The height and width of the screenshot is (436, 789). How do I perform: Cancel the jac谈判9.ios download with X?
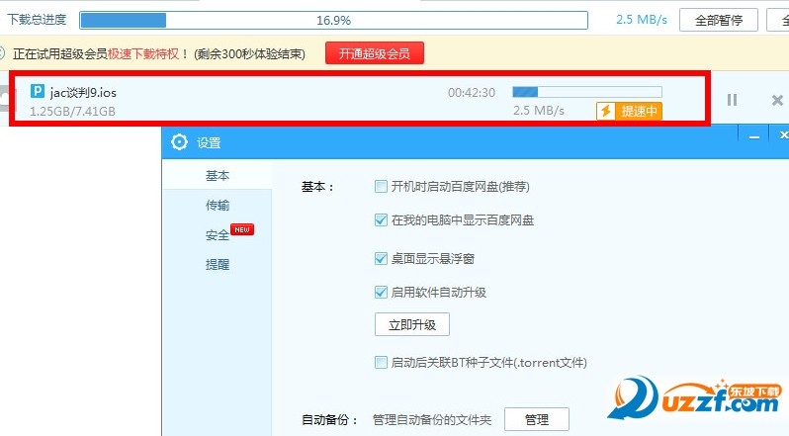tap(777, 100)
